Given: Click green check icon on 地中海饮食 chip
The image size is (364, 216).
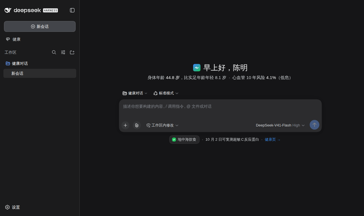Looking at the screenshot, I should point(174,140).
